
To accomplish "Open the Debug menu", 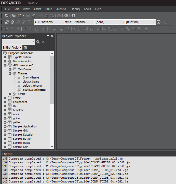I will [75, 9].
